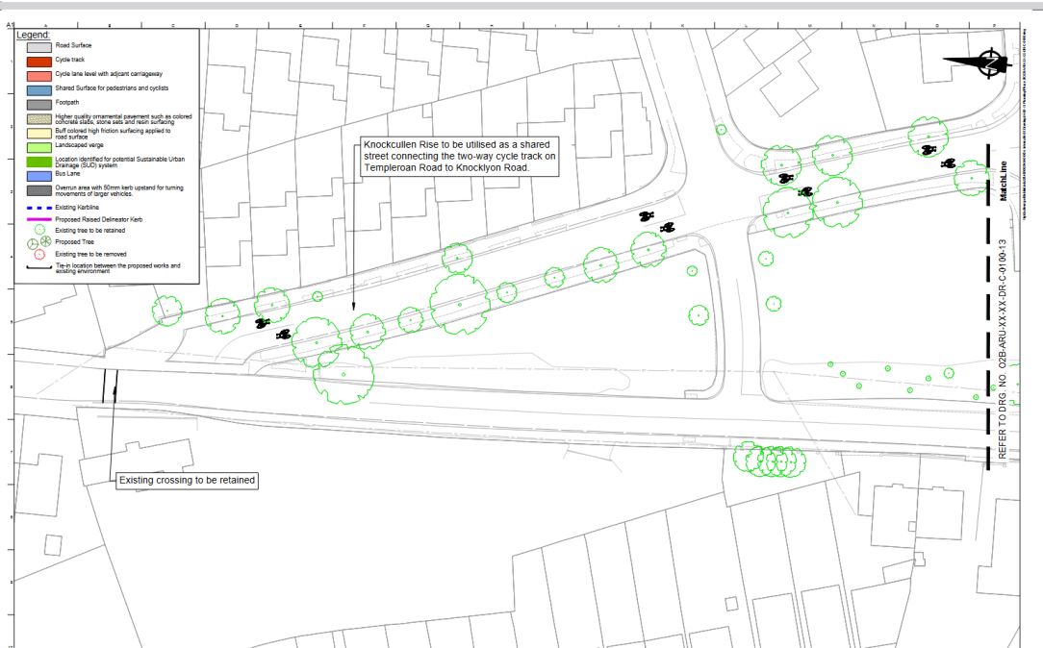Click the pink Cycle lane level swatch

[39, 76]
